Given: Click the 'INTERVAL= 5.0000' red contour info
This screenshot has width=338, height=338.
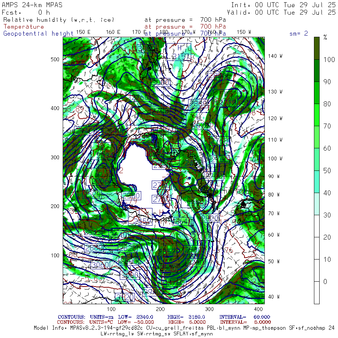Looking at the screenshot, I should tap(245, 322).
